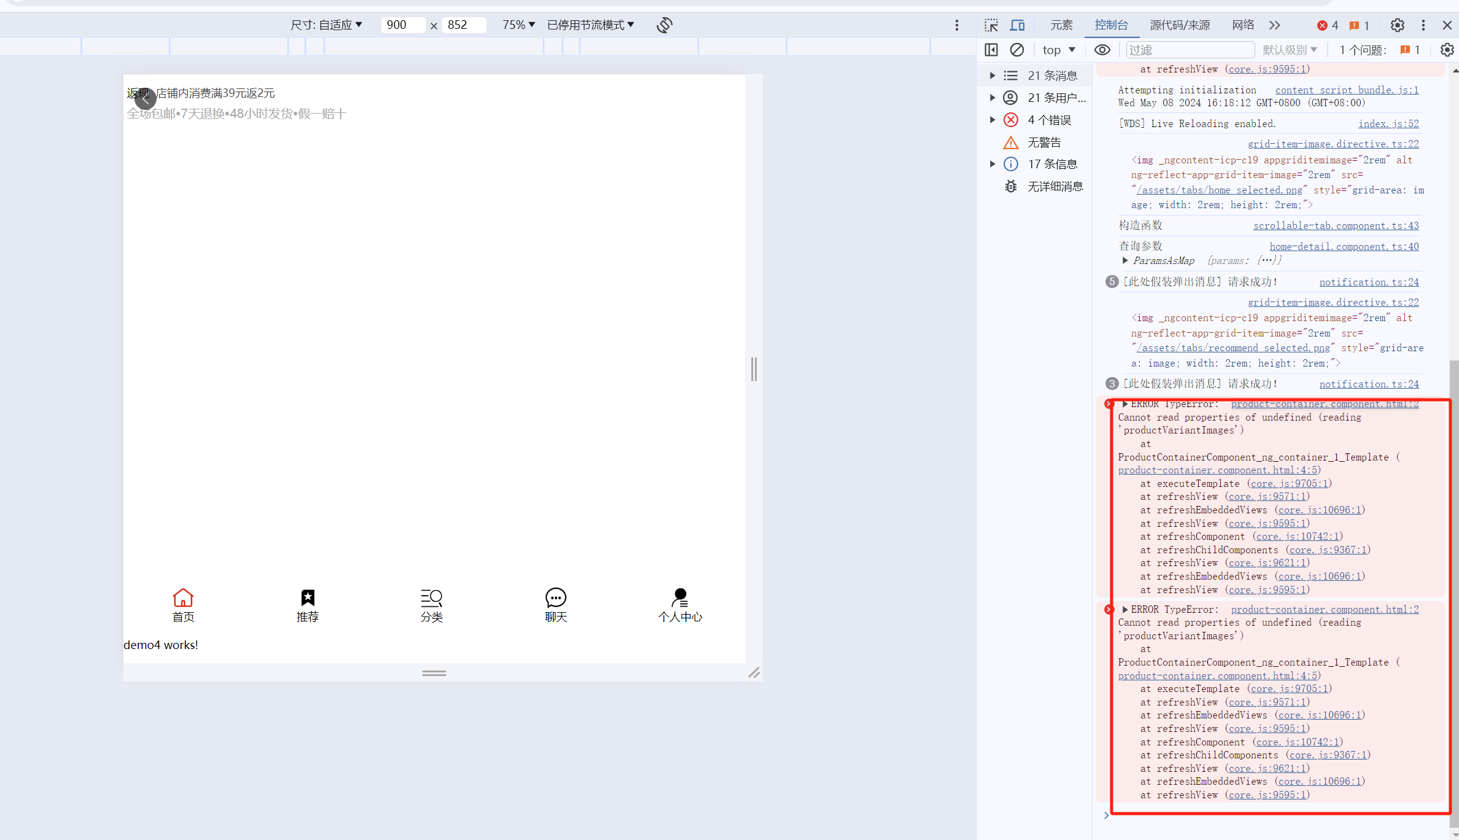Expand the ParamsAsMap object

pos(1125,260)
